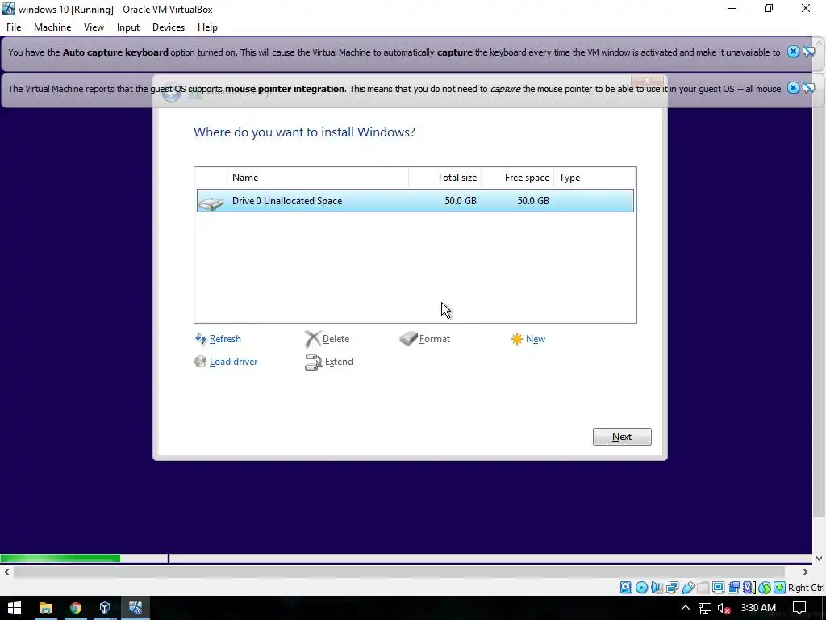The height and width of the screenshot is (620, 826).
Task: Click the Right Ctrl host key label
Action: (806, 588)
